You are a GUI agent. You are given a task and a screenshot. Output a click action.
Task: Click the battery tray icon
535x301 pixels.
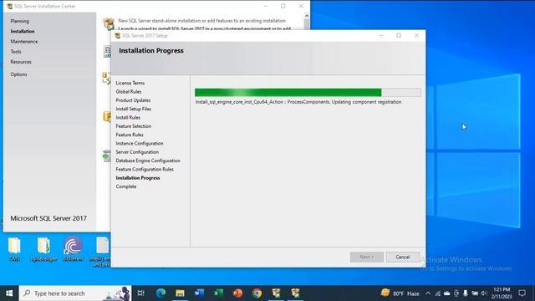(x=475, y=293)
